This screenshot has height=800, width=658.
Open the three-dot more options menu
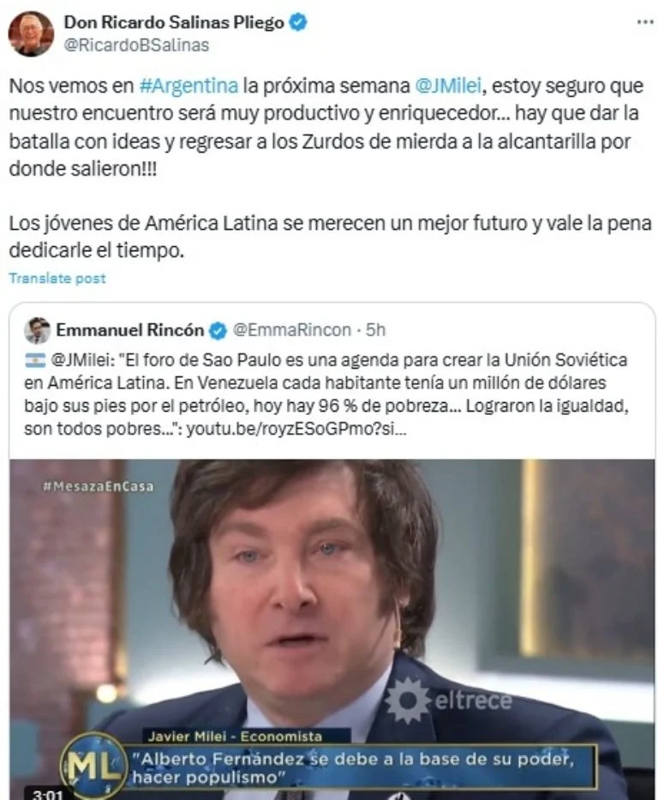[x=645, y=22]
